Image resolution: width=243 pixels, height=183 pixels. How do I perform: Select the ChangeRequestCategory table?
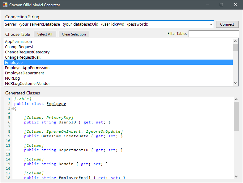point(118,52)
